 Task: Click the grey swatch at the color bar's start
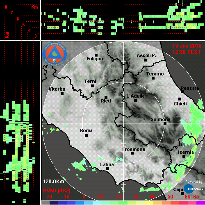tap(46, 203)
